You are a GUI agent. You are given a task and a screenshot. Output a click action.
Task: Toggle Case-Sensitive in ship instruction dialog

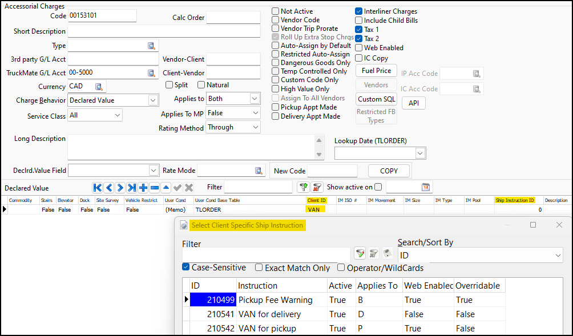(186, 268)
